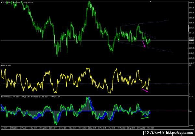Click the 100 level on RSI scale
Viewport: 195px width, 136px height.
190,65
